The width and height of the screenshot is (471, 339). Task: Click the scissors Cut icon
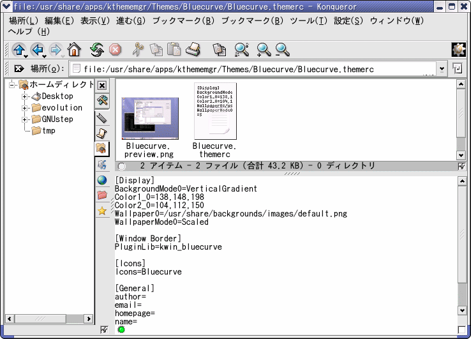point(138,49)
